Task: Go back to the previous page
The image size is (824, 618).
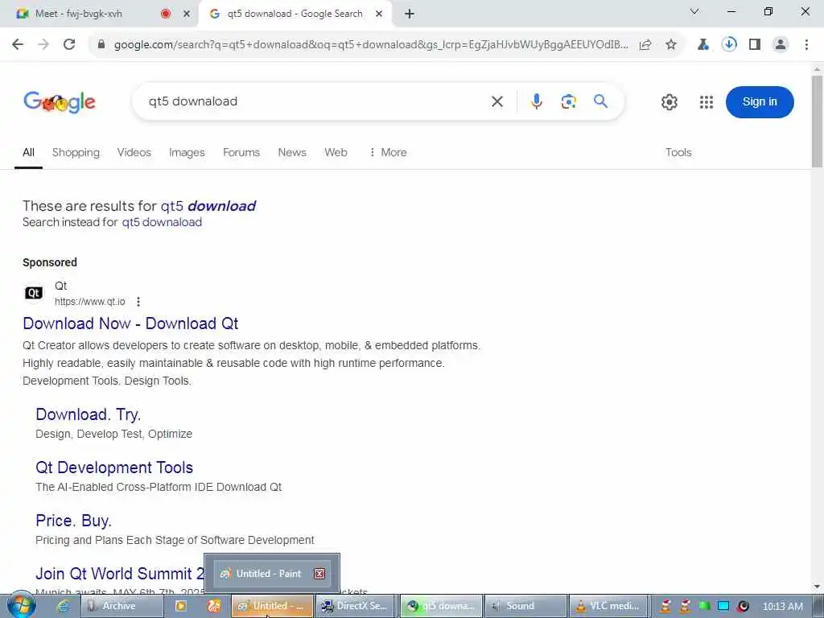Action: pos(18,44)
